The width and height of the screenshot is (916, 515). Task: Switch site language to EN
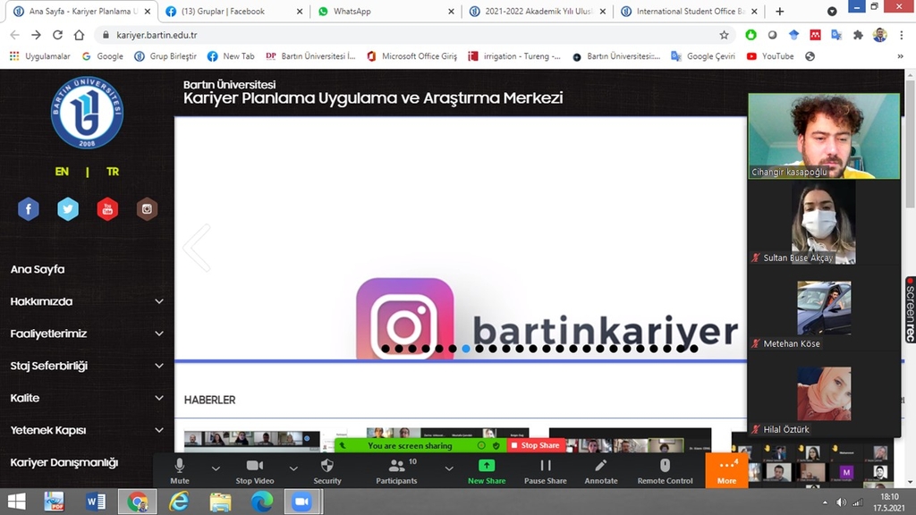tap(62, 172)
